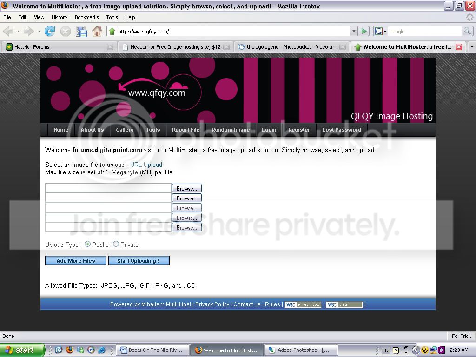
Task: Open About Us in site navigation
Action: coord(92,130)
